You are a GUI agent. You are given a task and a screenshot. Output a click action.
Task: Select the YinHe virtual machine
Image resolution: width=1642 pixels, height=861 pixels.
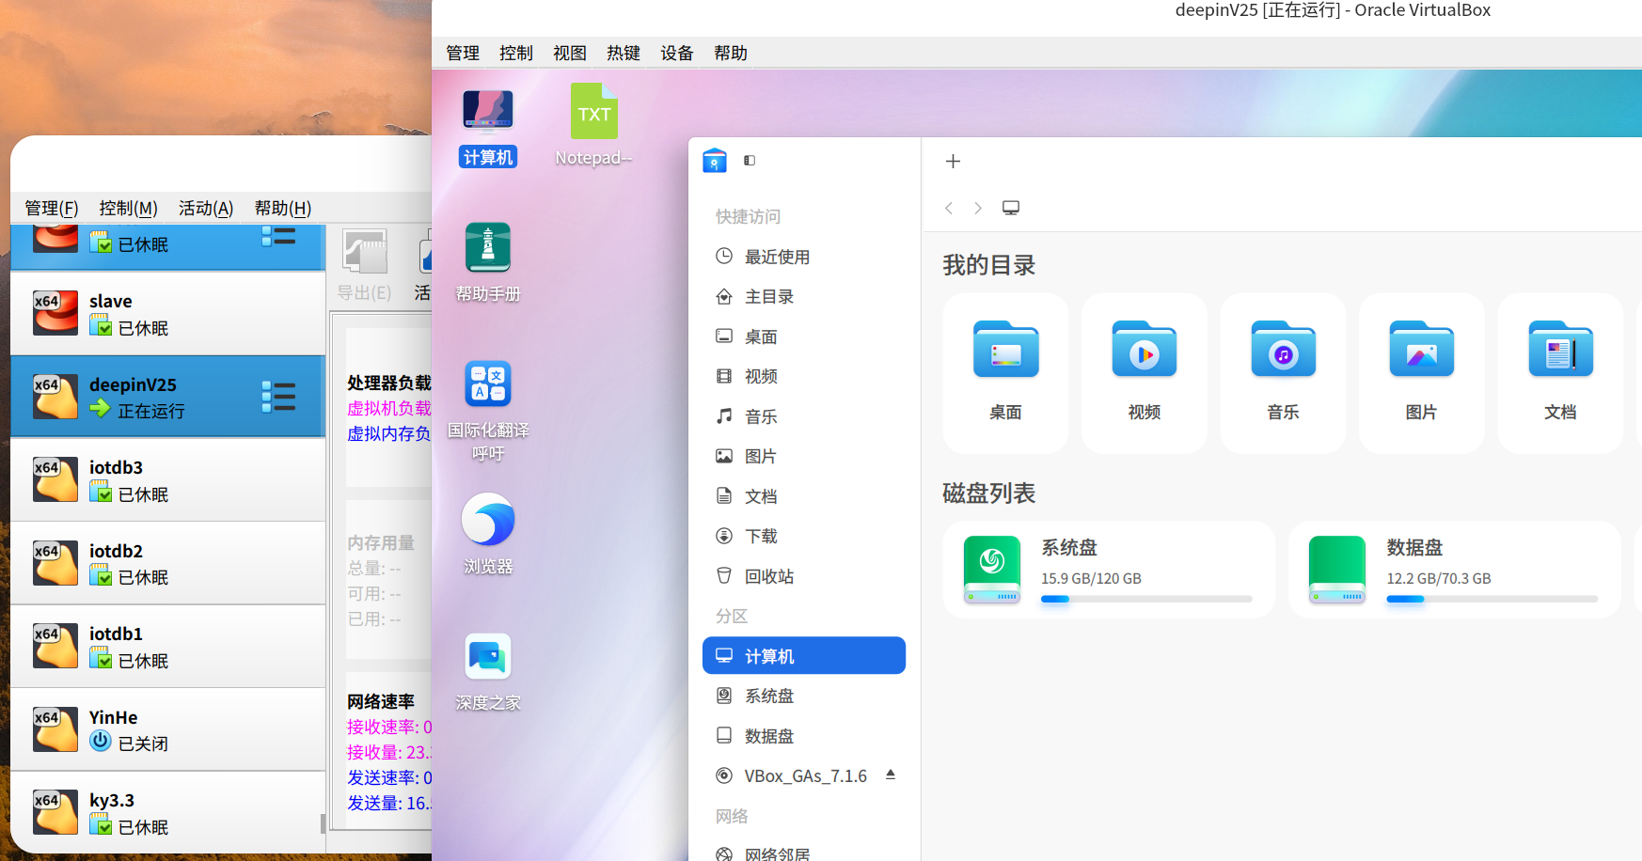167,729
